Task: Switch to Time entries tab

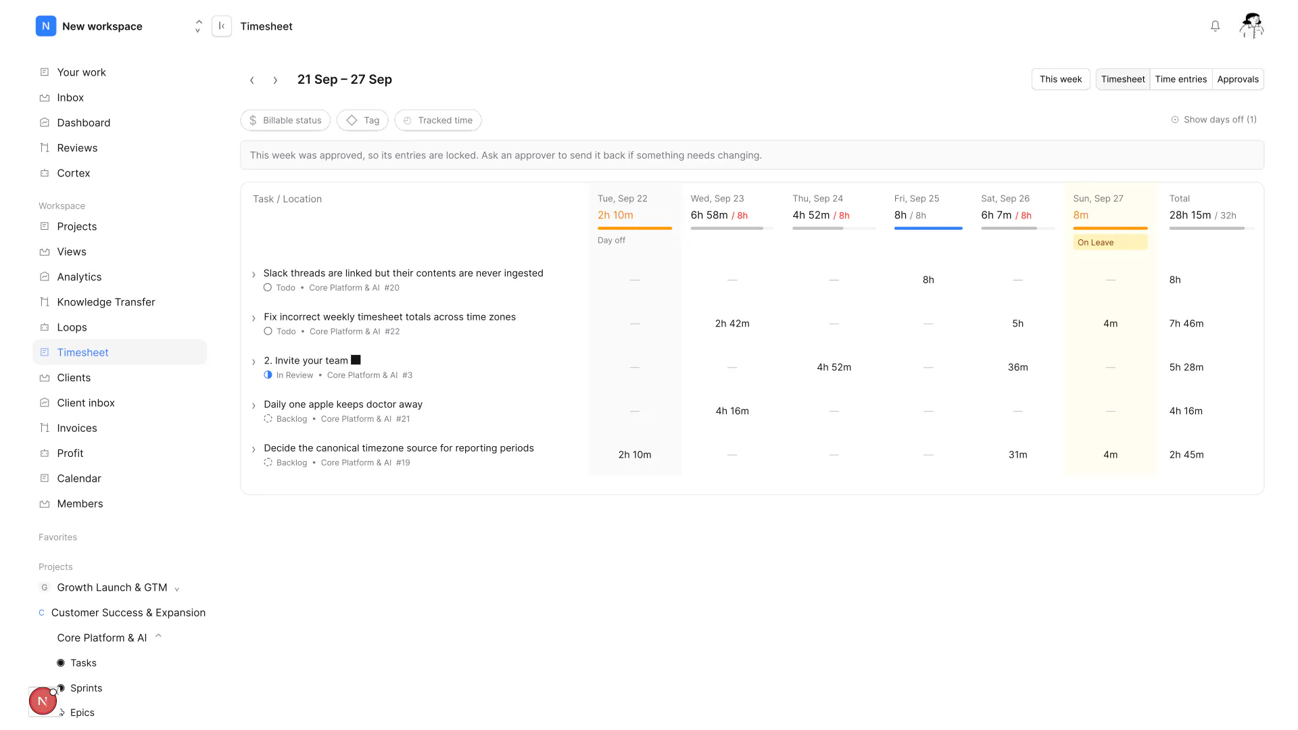Action: point(1180,79)
